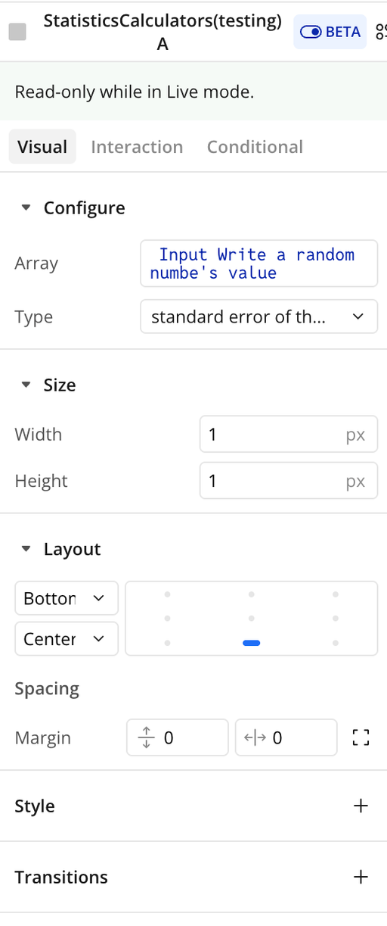Click the gray element type icon

pos(17,32)
